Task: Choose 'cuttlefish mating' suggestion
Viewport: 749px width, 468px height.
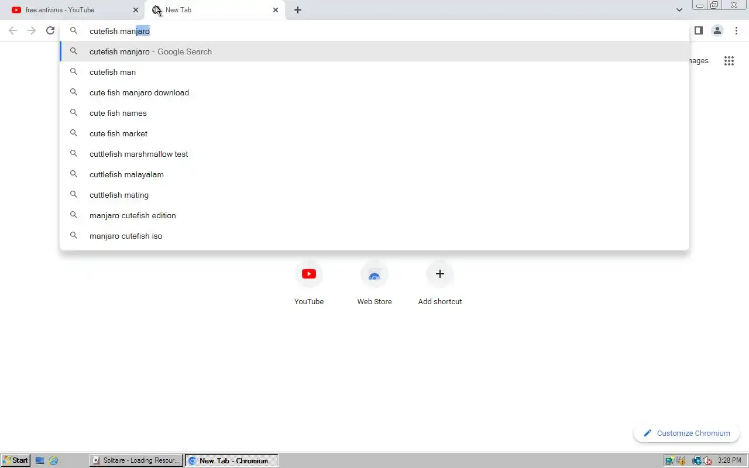Action: tap(374, 195)
